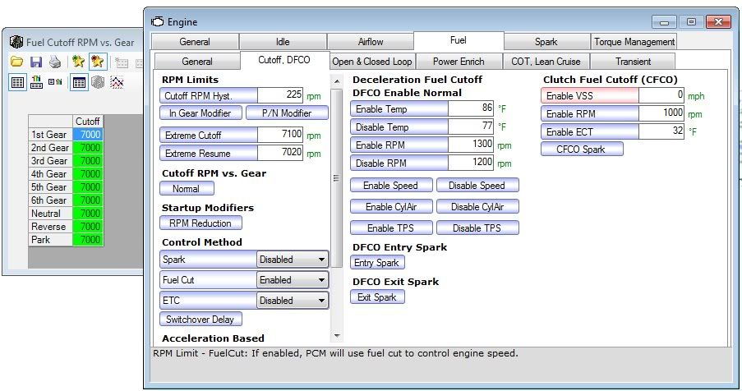Click the scroll down arrow in RPM Limits panel
Screen dimensions: 742x391
tap(335, 335)
